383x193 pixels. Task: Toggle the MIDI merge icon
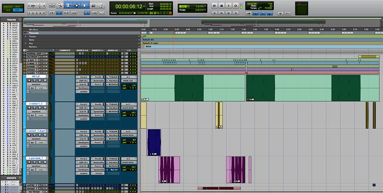263,13
